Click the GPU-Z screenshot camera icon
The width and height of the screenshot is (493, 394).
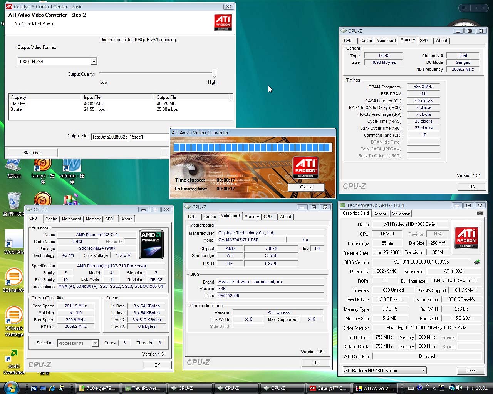pos(480,213)
